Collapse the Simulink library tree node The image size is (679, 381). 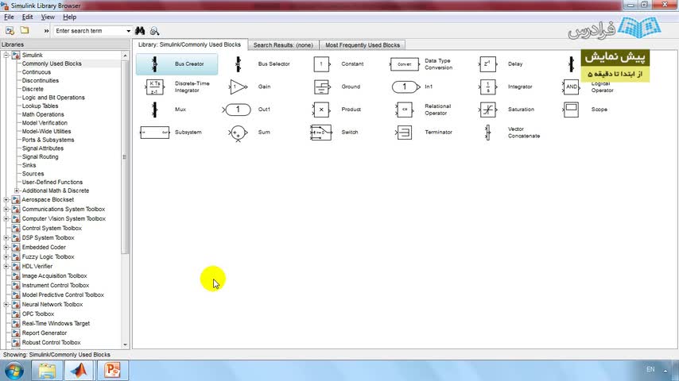[6, 55]
